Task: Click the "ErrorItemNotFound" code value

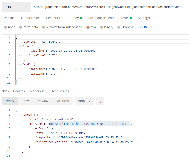Action: pos(58,119)
